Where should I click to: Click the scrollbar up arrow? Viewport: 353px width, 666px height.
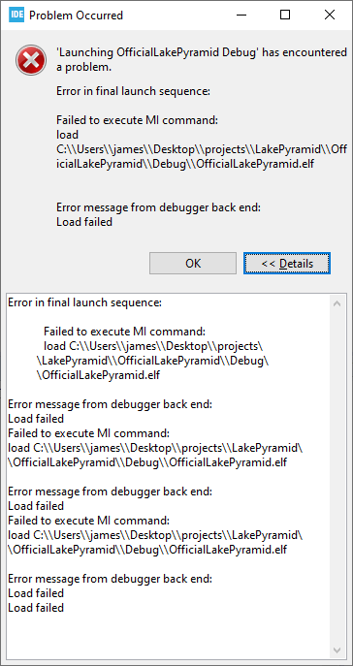click(337, 303)
